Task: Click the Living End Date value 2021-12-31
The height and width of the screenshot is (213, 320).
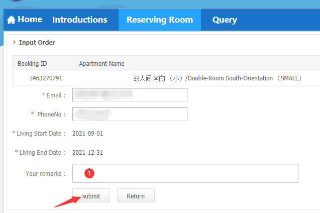Action: (88, 152)
